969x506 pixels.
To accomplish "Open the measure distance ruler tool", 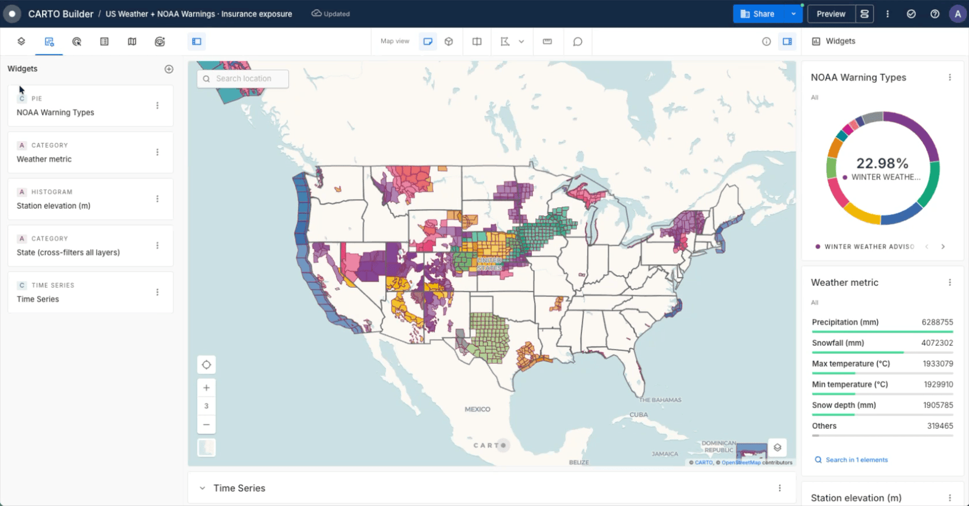I will [547, 41].
